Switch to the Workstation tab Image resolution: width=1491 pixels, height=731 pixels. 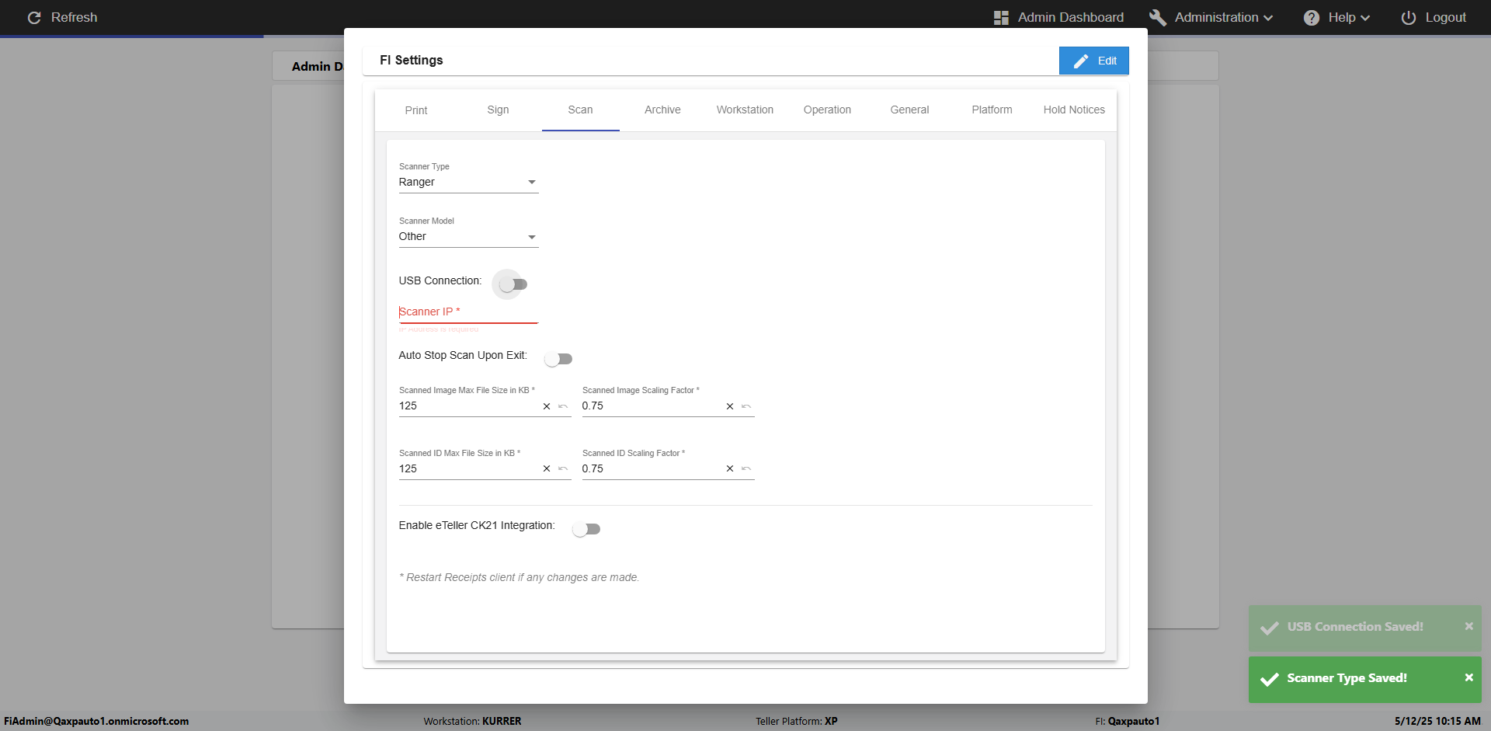tap(745, 110)
